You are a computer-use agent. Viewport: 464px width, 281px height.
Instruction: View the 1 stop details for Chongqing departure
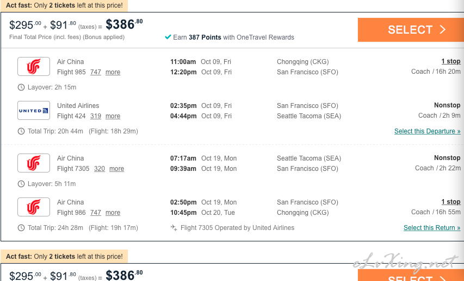[450, 61]
